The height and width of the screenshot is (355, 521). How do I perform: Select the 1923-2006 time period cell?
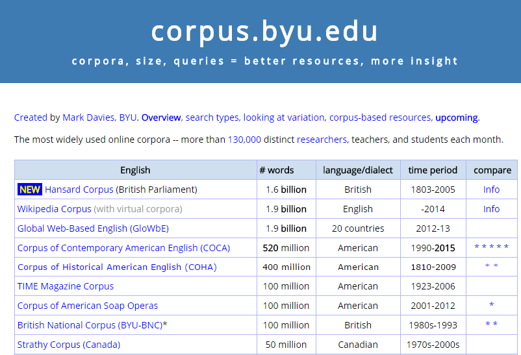[433, 286]
